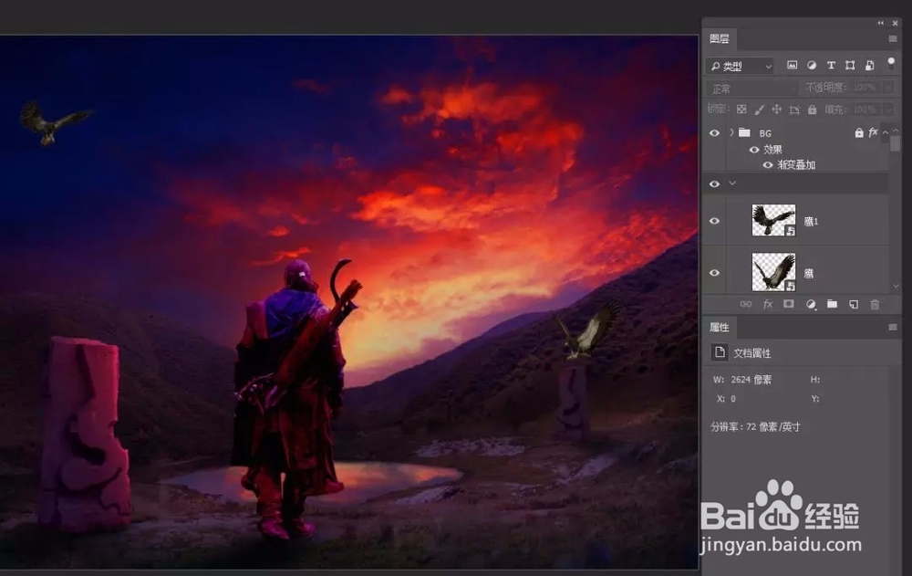Switch to the 属性 tab

(720, 328)
